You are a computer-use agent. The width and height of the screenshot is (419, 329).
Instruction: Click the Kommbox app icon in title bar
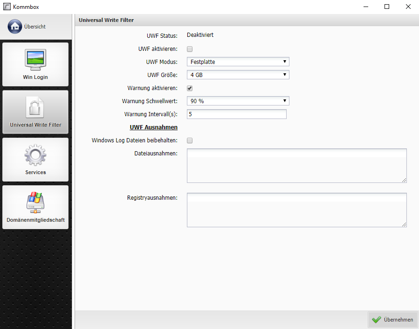coord(7,7)
